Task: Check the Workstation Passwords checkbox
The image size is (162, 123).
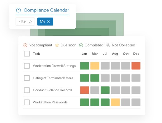Action: click(x=27, y=102)
